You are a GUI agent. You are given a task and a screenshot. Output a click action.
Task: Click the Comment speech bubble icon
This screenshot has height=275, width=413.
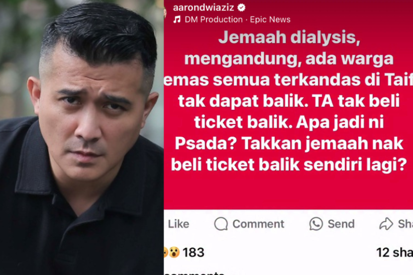coord(221,224)
